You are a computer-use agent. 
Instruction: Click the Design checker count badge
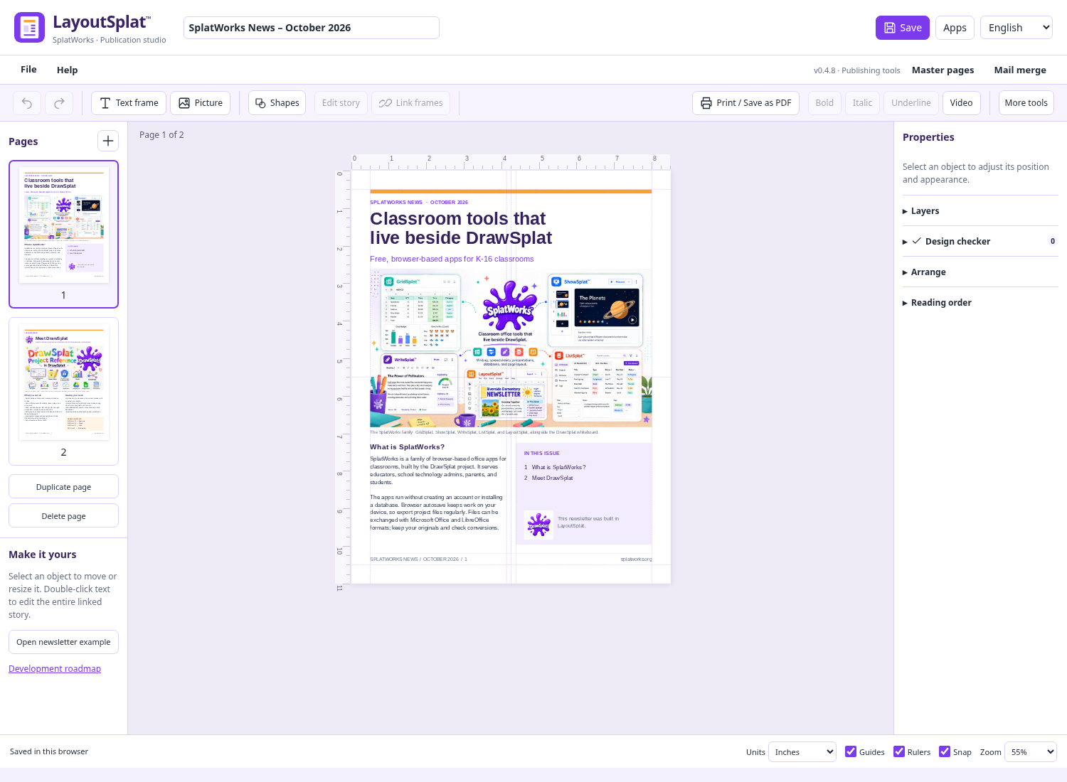(1053, 241)
